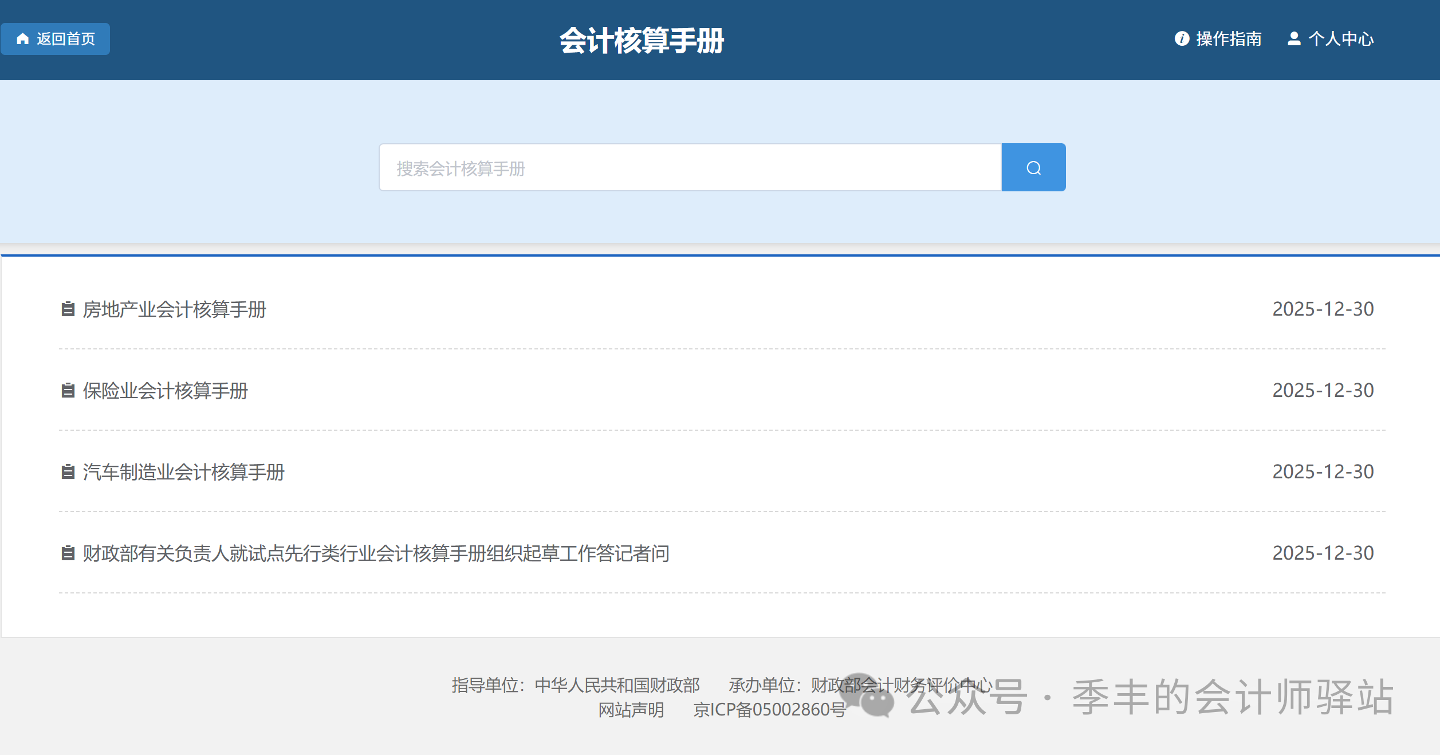Open 保险业会计核算手册 link
Viewport: 1440px width, 755px height.
(x=166, y=391)
